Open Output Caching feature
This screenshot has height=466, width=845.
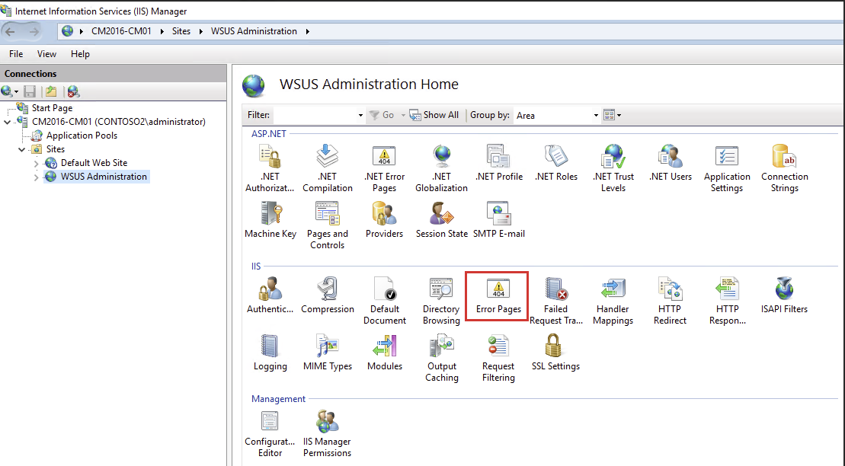[441, 358]
